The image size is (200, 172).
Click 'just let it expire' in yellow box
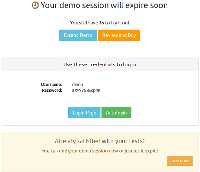[x=141, y=151]
